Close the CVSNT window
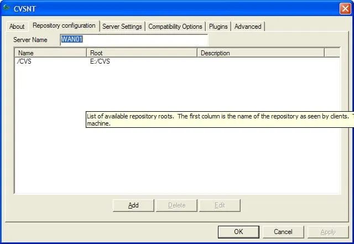This screenshot has height=244, width=354. pyautogui.click(x=345, y=9)
